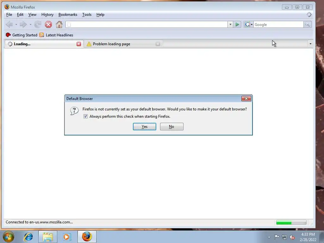
Task: Click the Firefox taskbar button
Action: [87, 237]
